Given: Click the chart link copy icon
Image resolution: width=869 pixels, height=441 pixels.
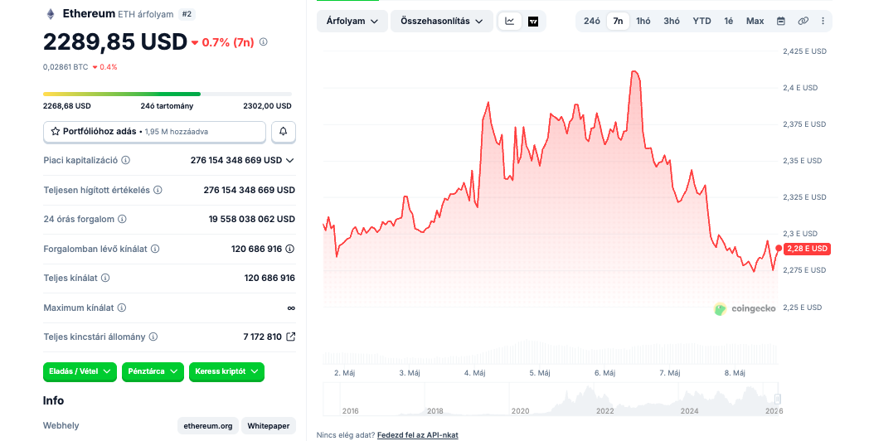Looking at the screenshot, I should 803,21.
